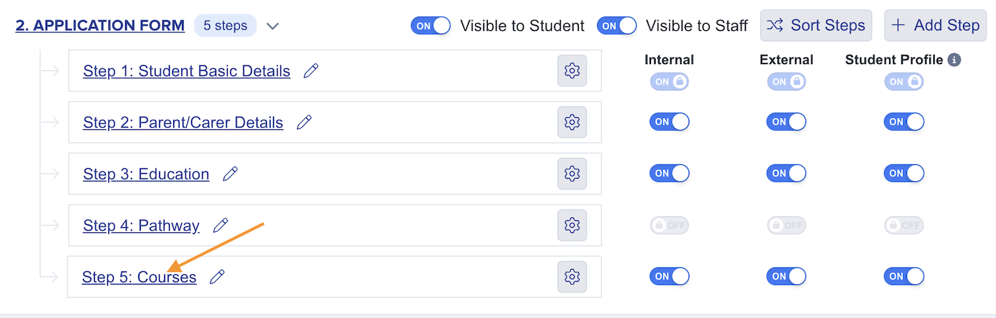This screenshot has height=318, width=996.
Task: Open settings gear for Parent/Carer Details step
Action: (572, 122)
